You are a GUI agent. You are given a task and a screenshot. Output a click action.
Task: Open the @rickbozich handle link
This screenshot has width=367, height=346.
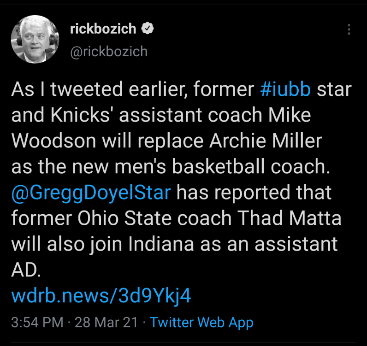coord(108,51)
